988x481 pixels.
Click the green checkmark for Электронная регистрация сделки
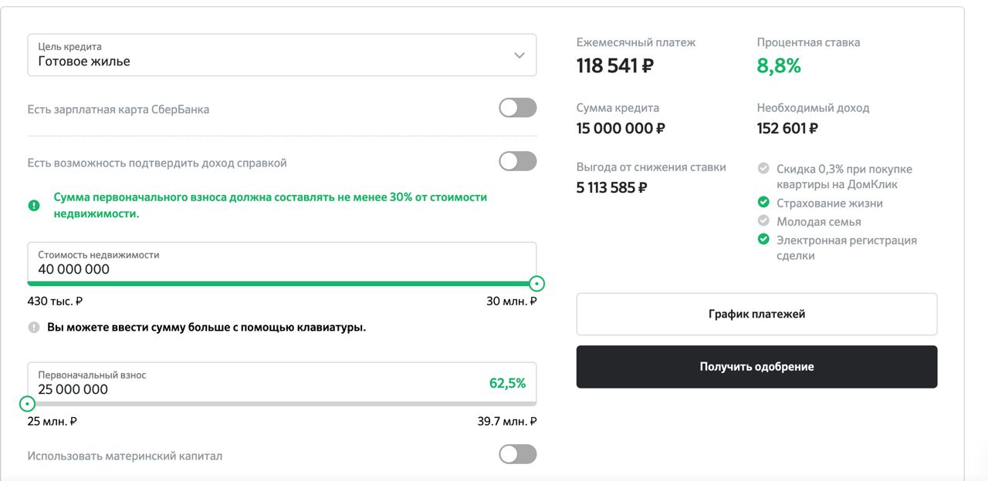tap(763, 240)
